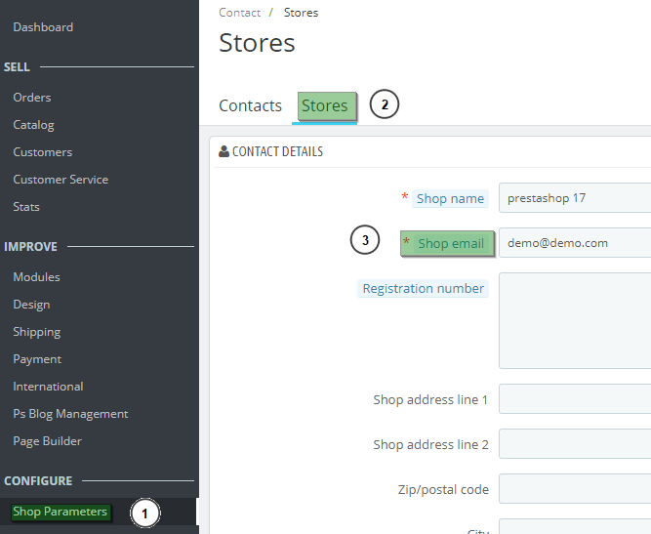This screenshot has height=534, width=651.
Task: Focus the Shop email field
Action: tap(574, 243)
